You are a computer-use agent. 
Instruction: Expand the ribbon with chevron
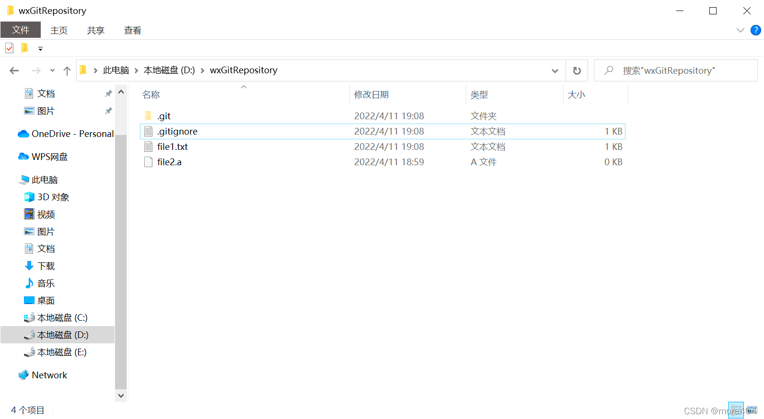pos(741,30)
